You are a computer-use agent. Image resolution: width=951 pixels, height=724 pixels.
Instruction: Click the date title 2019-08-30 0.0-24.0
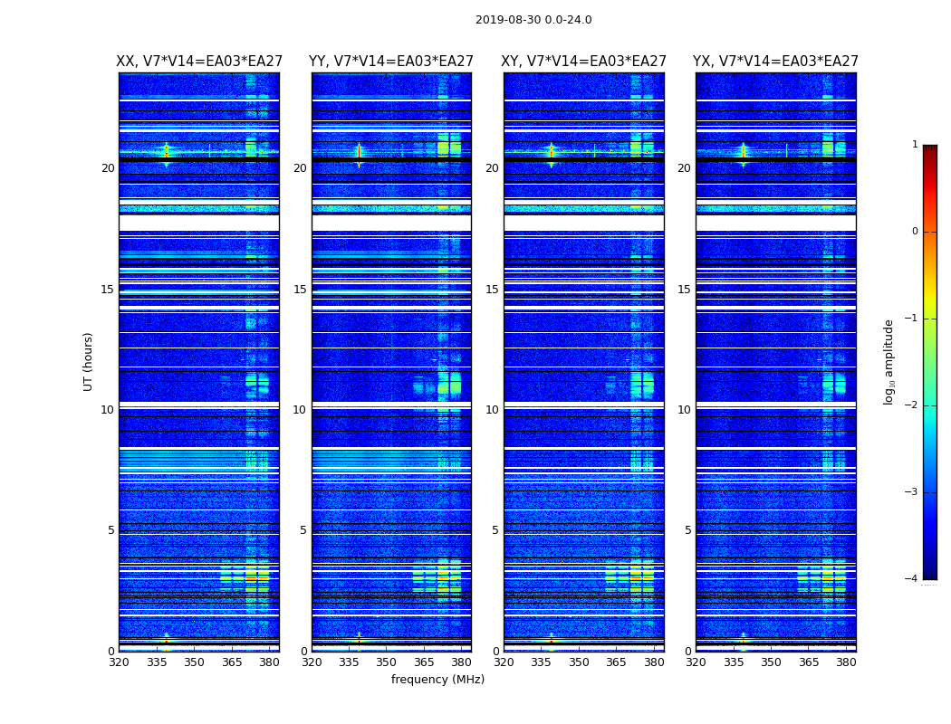(533, 20)
